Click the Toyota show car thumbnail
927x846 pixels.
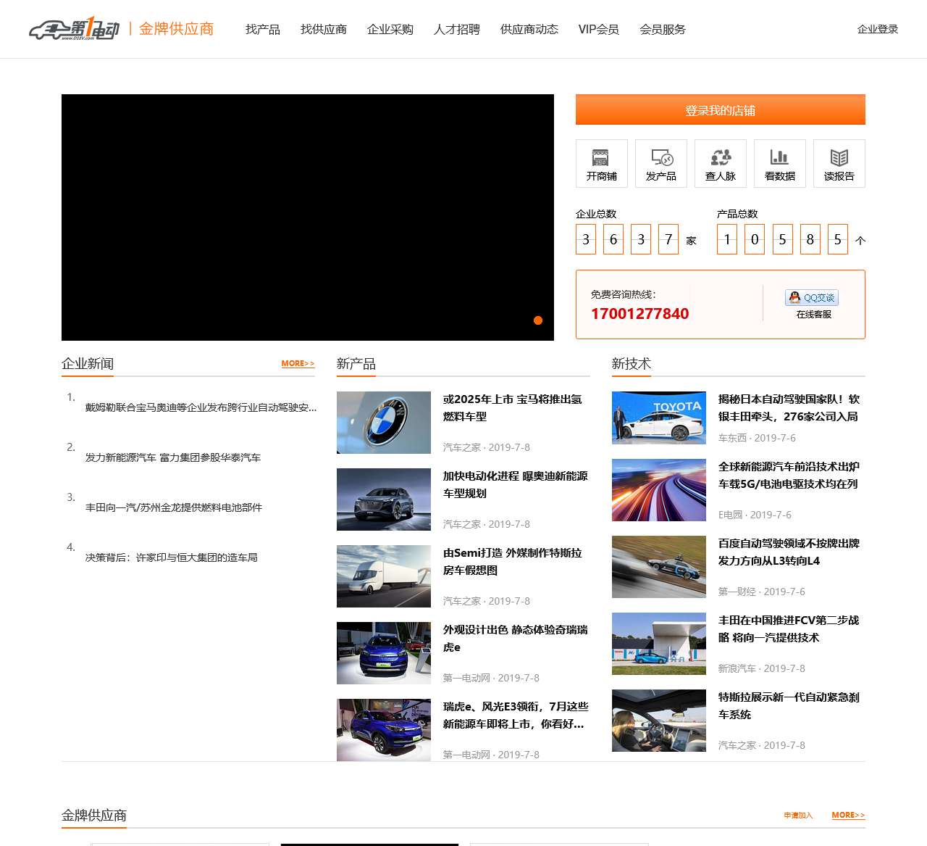click(659, 418)
